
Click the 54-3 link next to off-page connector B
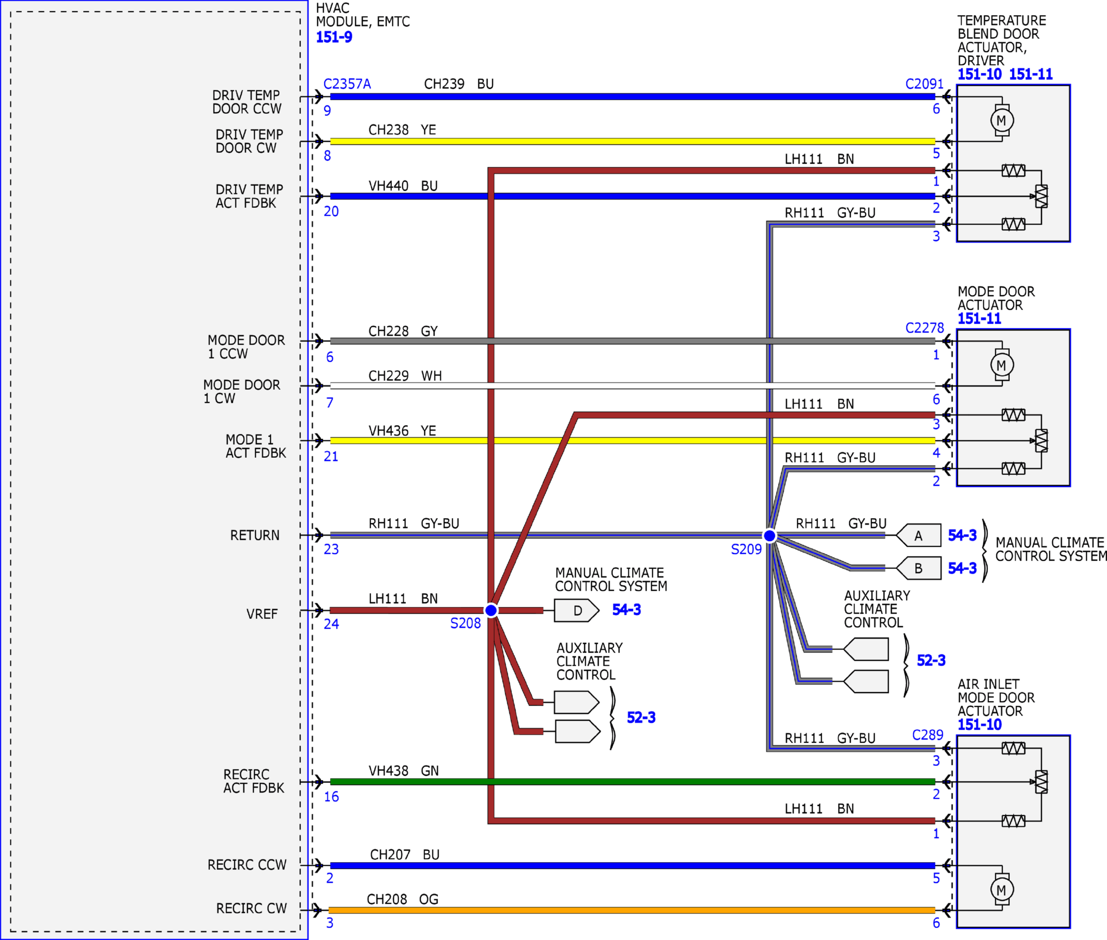962,568
